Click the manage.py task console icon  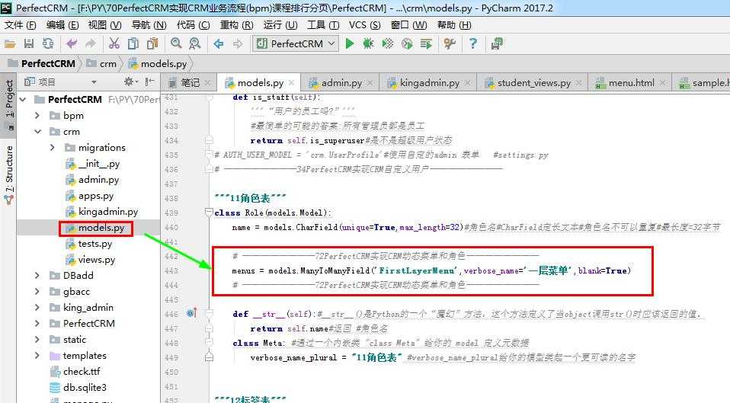point(497,43)
